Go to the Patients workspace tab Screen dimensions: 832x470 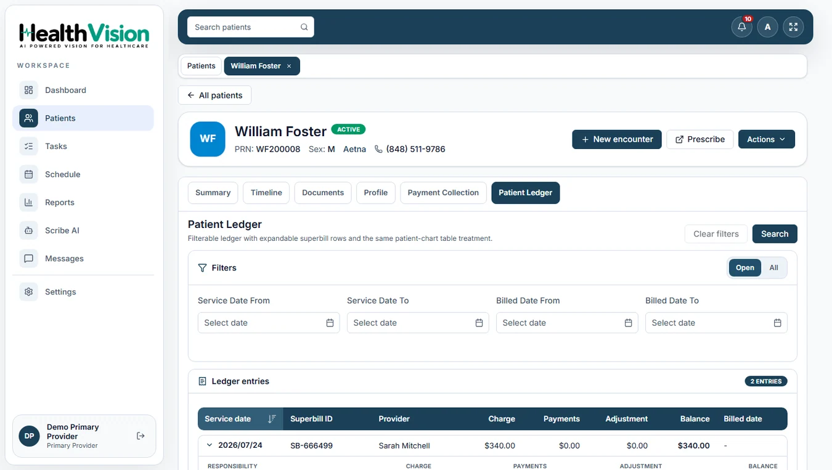[x=202, y=66]
